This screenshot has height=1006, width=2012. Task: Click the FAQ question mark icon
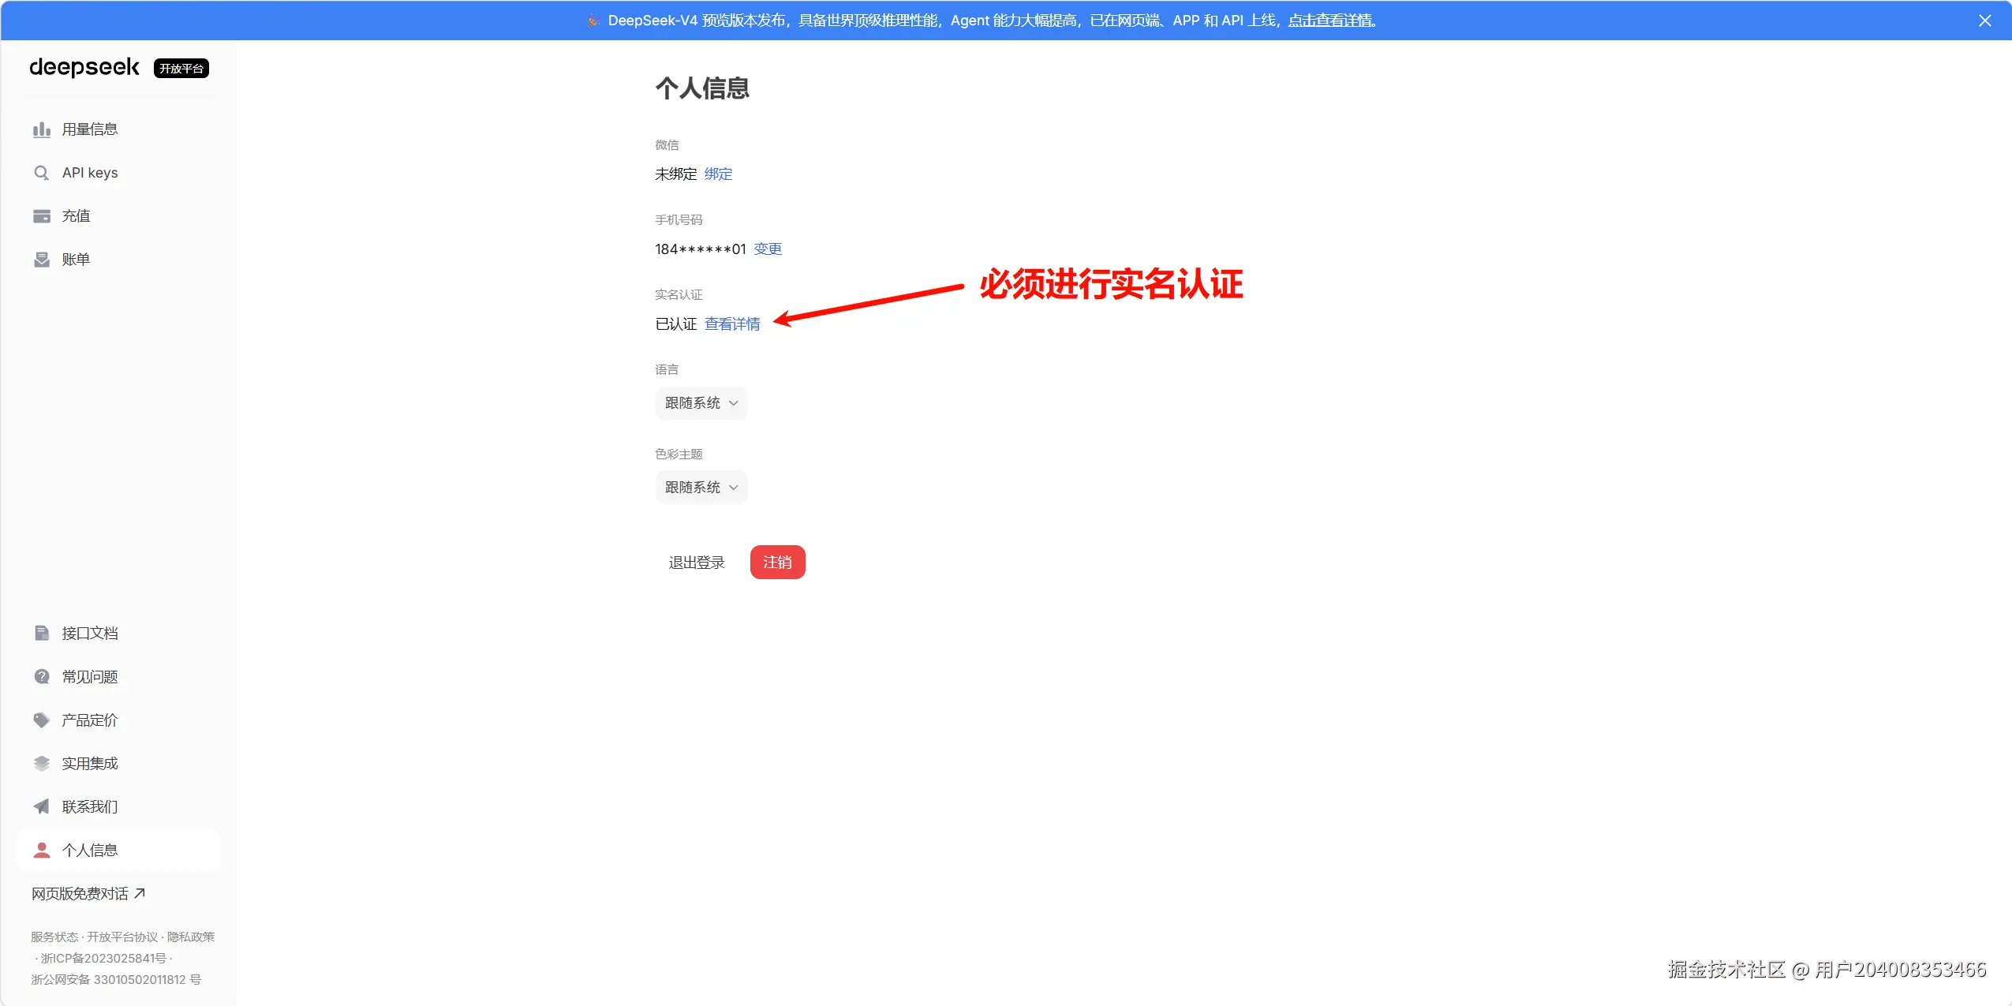click(x=42, y=676)
